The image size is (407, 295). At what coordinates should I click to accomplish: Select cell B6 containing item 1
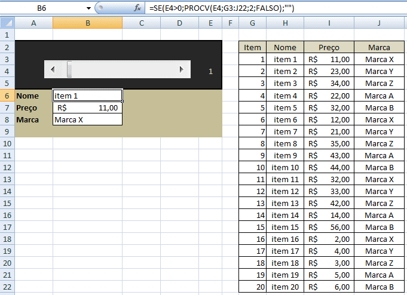[x=88, y=96]
